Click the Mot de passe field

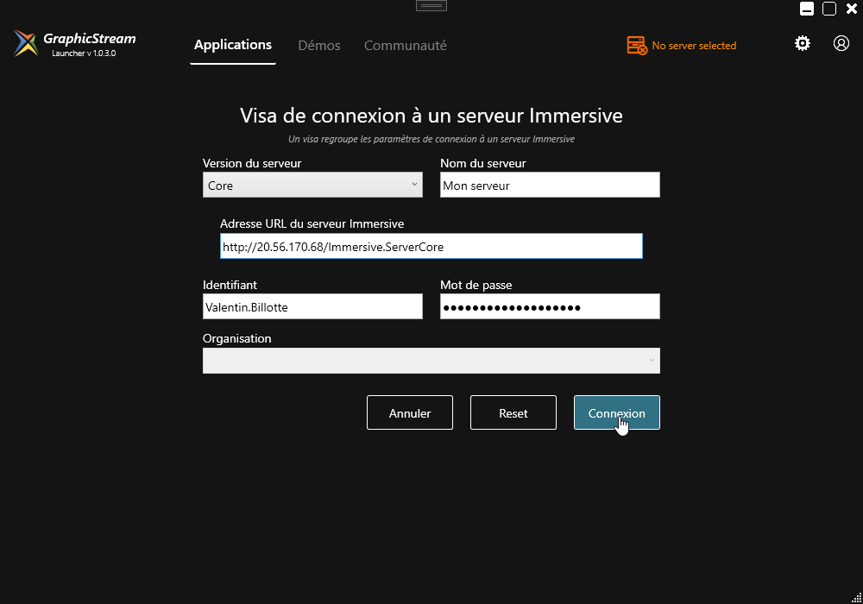point(551,306)
